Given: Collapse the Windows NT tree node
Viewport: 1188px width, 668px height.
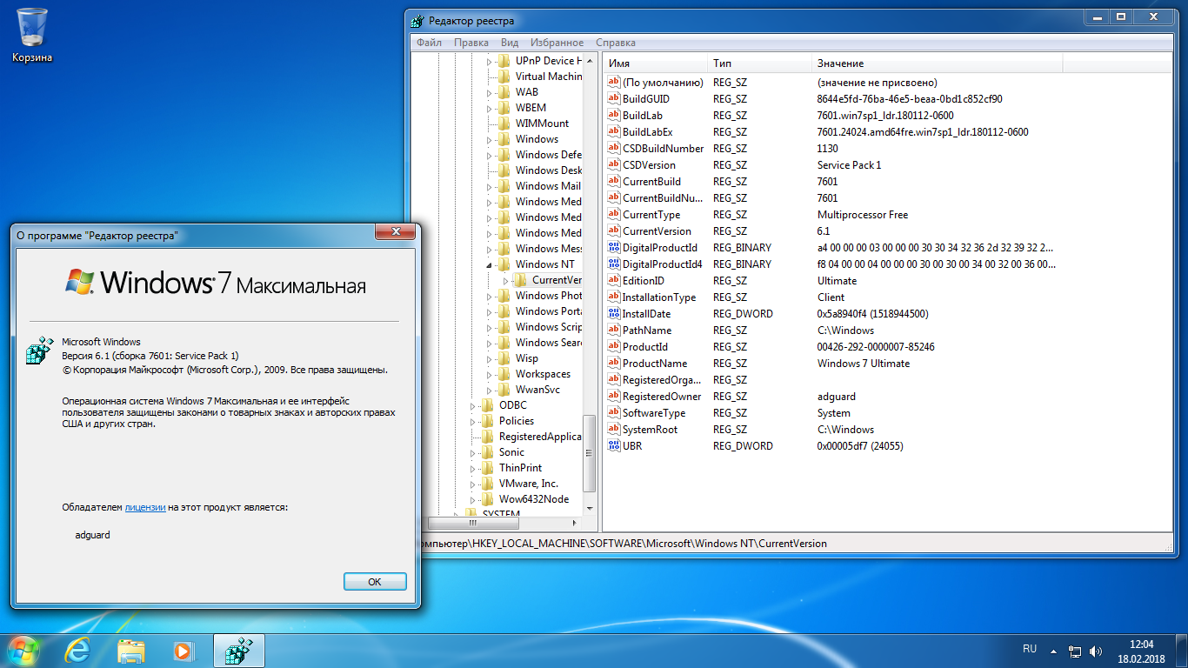Looking at the screenshot, I should [x=489, y=264].
